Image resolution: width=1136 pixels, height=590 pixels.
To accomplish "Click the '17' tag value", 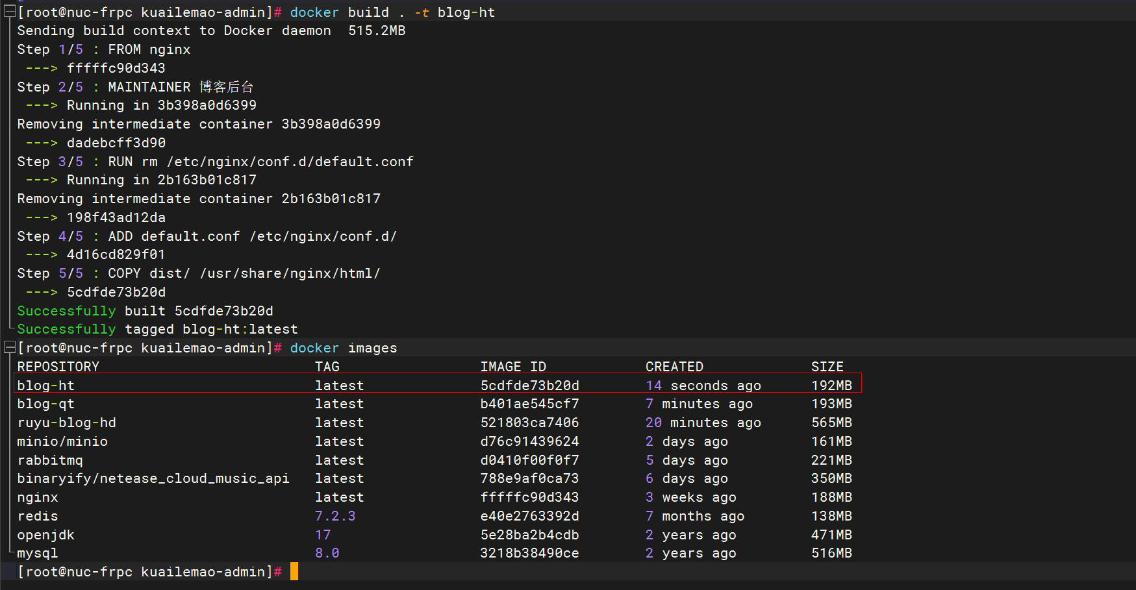I will point(323,535).
